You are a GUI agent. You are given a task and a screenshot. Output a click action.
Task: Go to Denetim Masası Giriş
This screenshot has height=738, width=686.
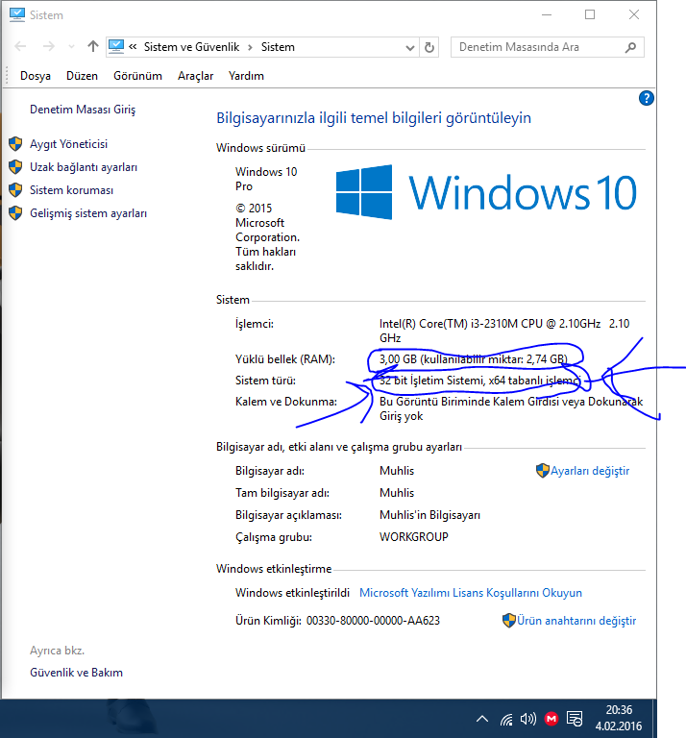[x=83, y=110]
